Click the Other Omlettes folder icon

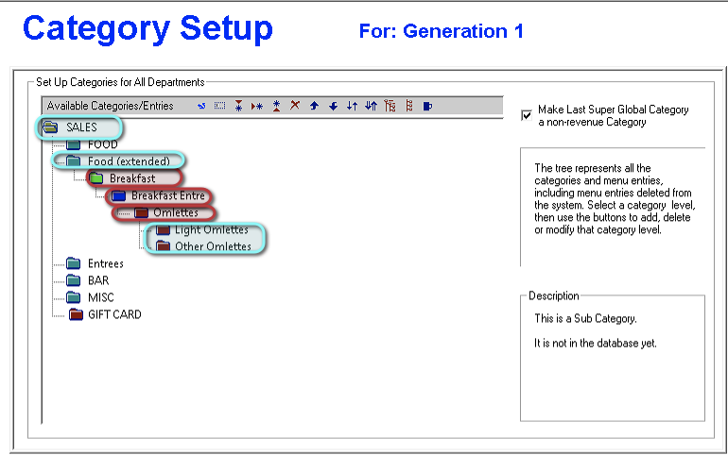(x=163, y=246)
